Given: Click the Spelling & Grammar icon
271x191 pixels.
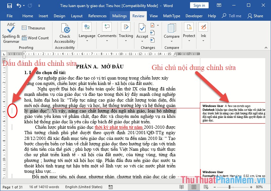Looking at the screenshot, I should coord(11,29).
